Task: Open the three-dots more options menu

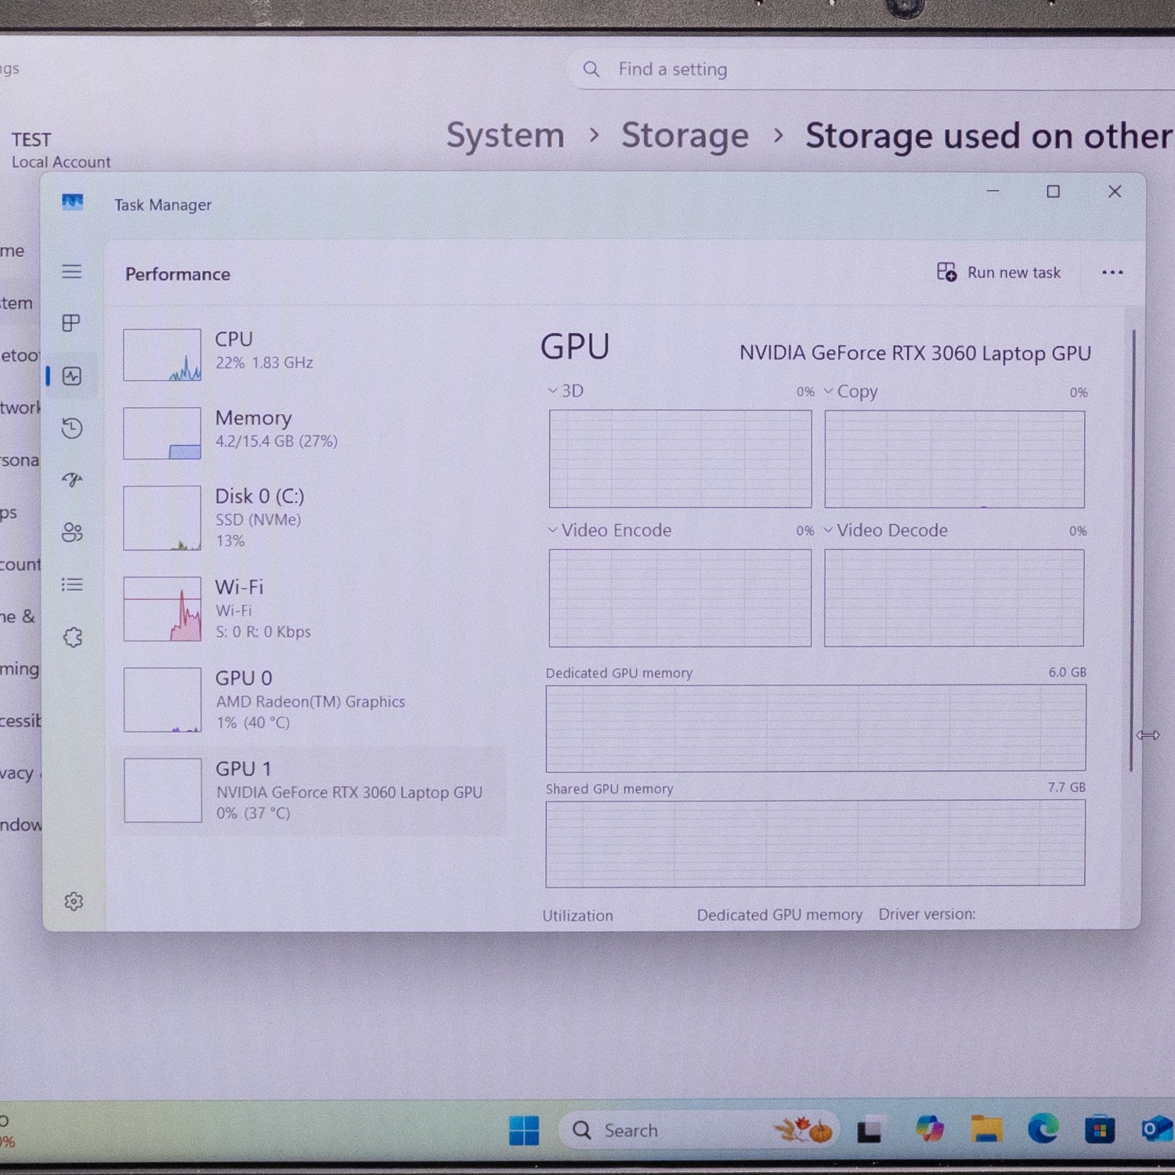Action: (1112, 273)
